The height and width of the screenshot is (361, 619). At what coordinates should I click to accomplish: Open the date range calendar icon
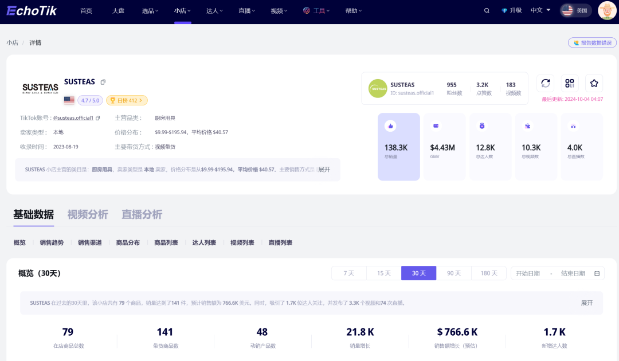597,273
